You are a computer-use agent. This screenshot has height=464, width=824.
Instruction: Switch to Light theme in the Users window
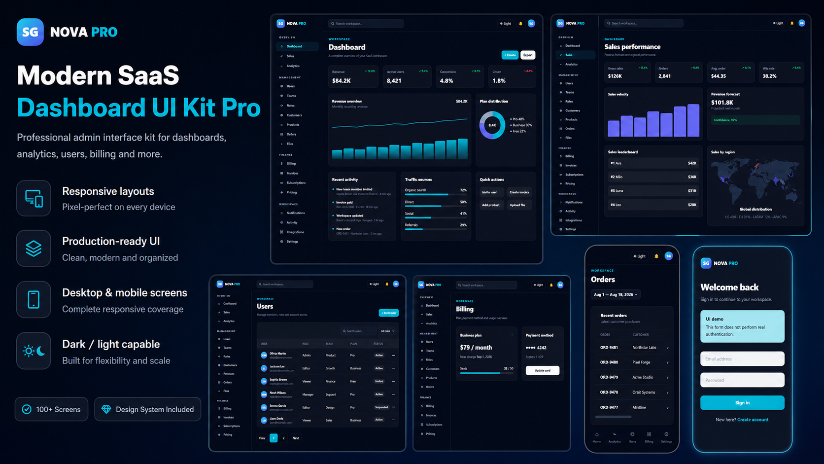(374, 284)
